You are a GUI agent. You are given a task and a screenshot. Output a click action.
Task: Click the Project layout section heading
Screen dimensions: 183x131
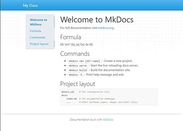[x=78, y=84]
